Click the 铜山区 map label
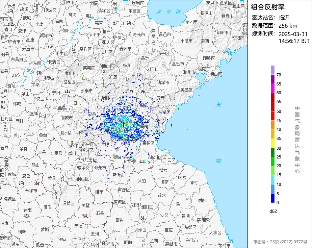This screenshot has width=312, height=248. tap(83, 179)
